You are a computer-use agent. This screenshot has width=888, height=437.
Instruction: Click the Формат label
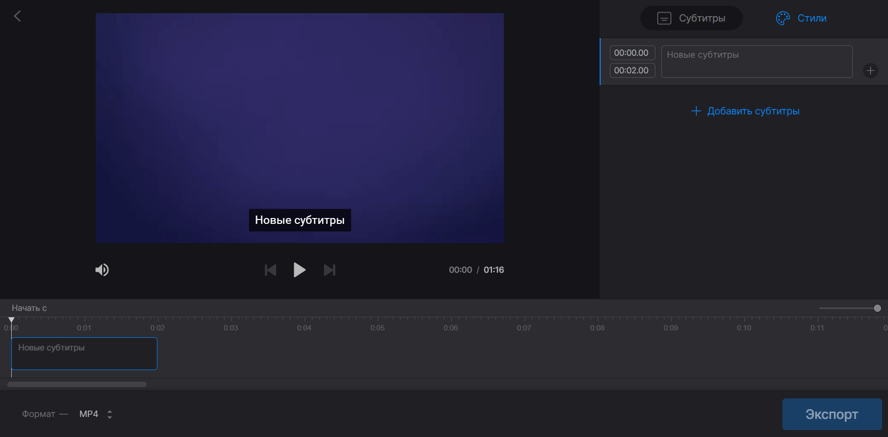[x=39, y=414]
